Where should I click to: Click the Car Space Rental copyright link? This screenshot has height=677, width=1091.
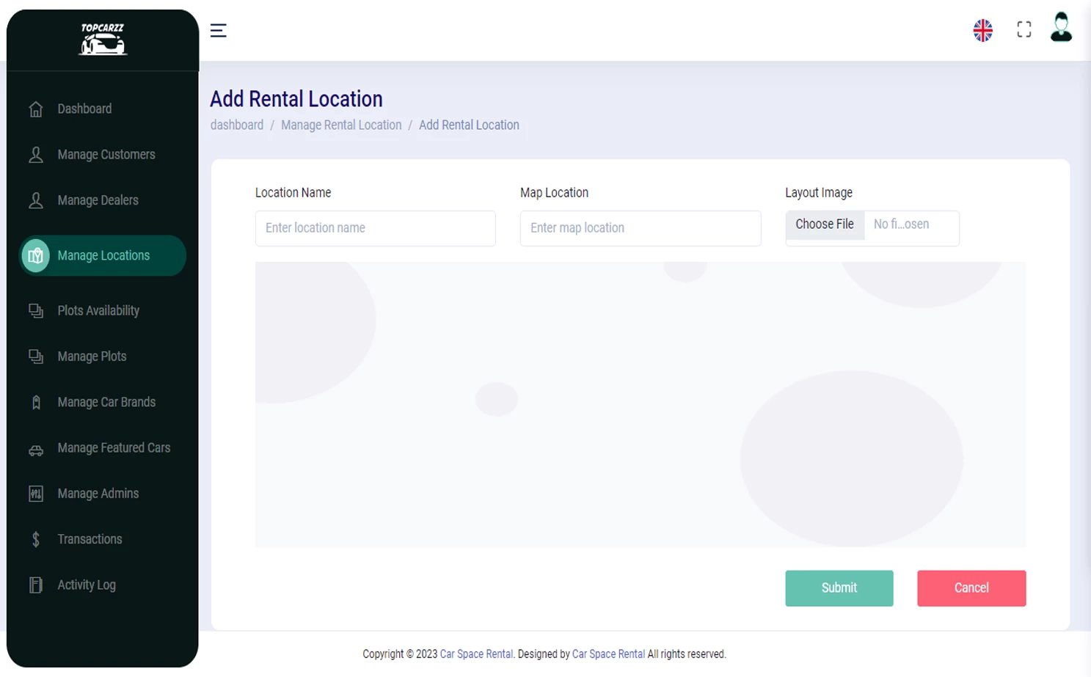pyautogui.click(x=475, y=654)
